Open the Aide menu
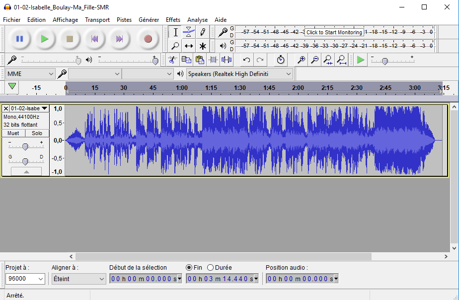Viewport: 459px width, 300px height. 221,19
